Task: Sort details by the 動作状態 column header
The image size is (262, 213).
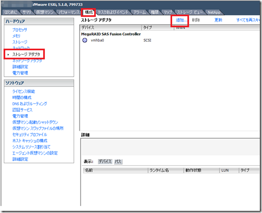Action: tap(202, 170)
